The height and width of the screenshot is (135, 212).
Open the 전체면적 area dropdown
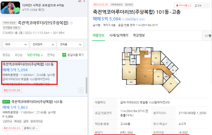pyautogui.click(x=43, y=45)
